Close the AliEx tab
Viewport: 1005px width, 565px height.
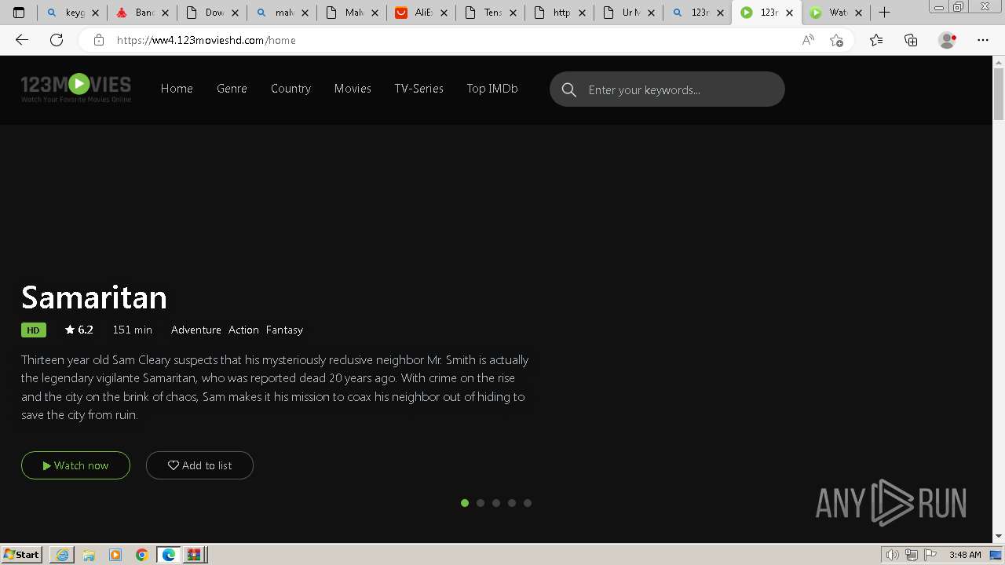(x=444, y=13)
